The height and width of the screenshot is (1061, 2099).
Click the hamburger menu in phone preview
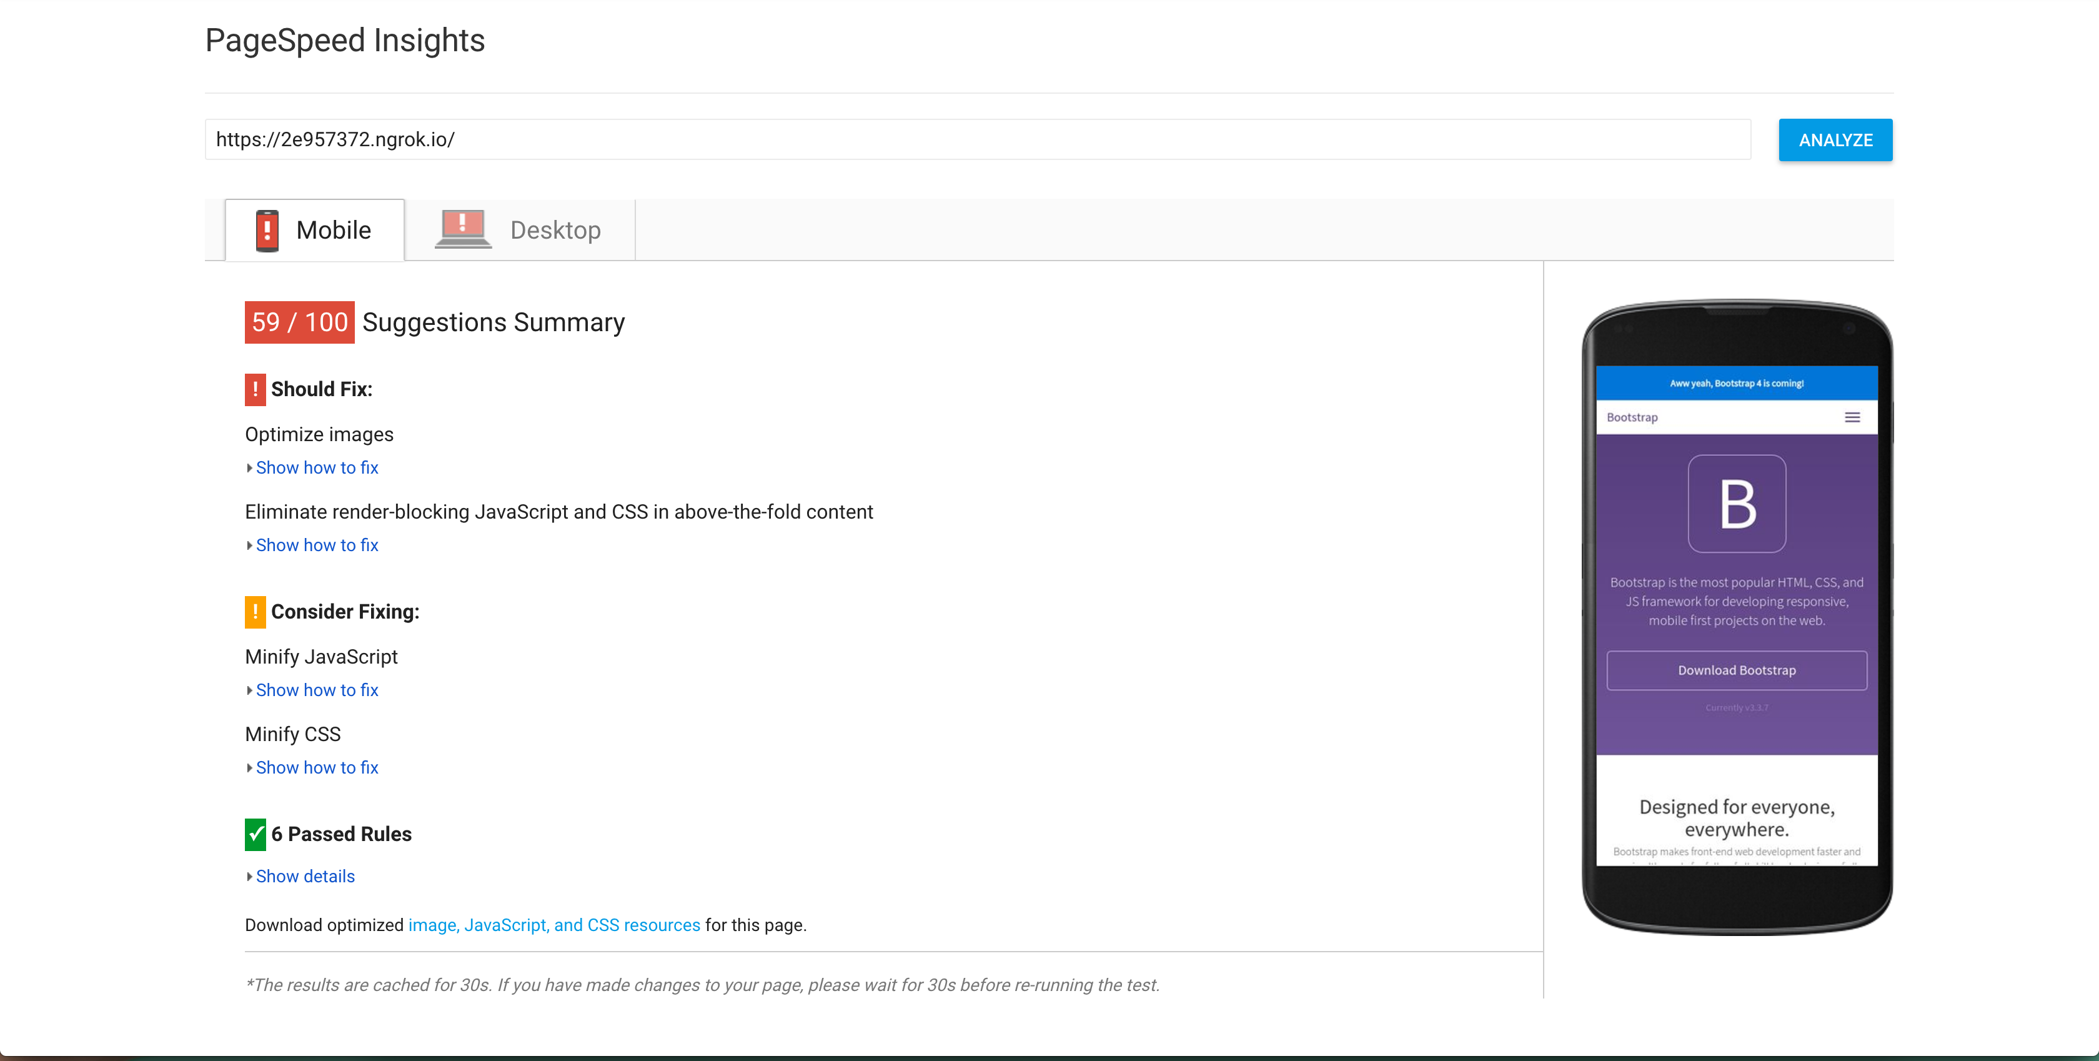[1851, 417]
